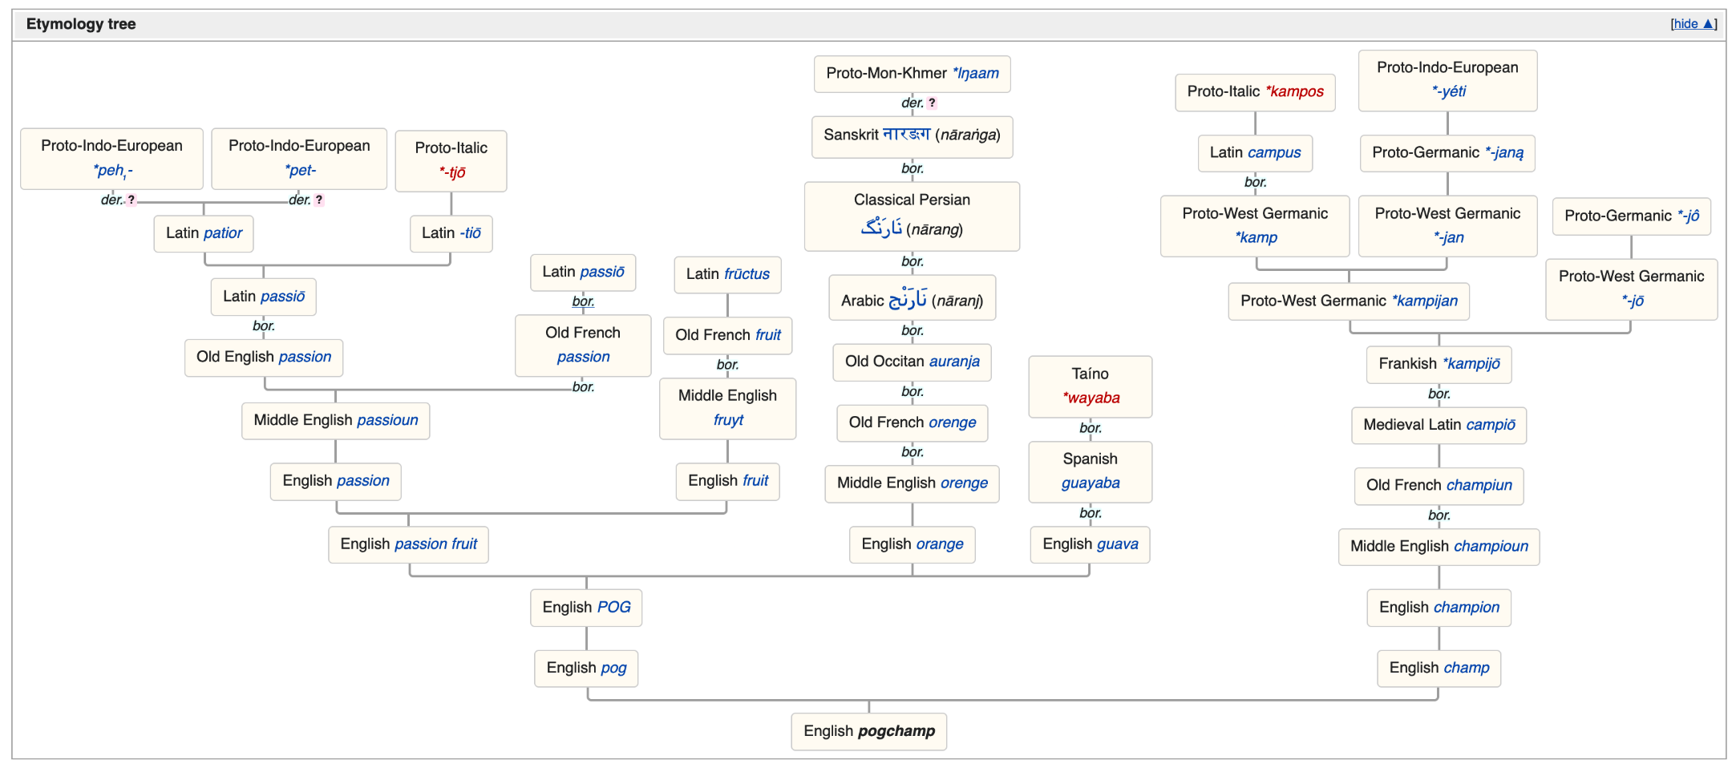Viewport: 1736px width, 768px height.
Task: Click the red Proto-Italic *kampos link
Action: pos(1294,91)
